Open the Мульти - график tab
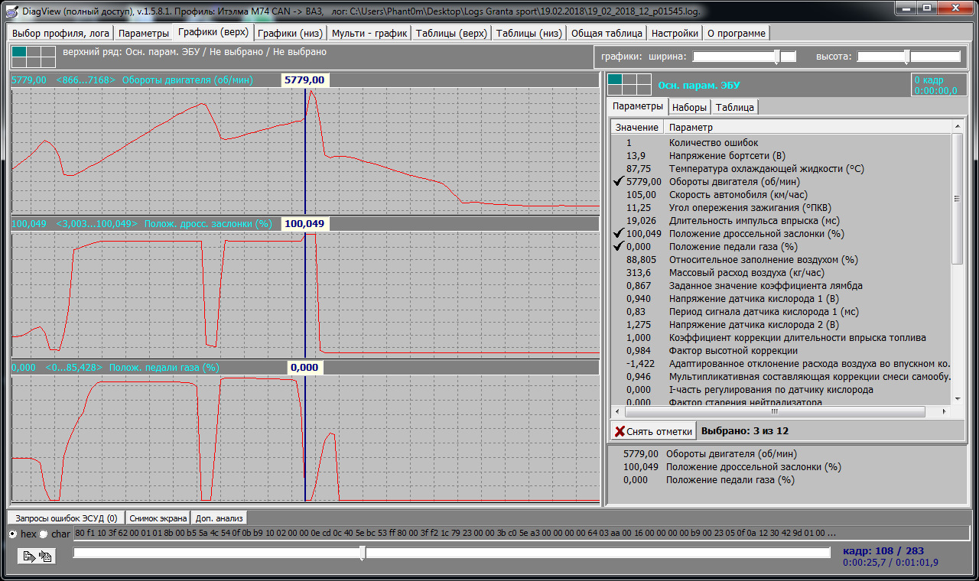The width and height of the screenshot is (979, 581). click(369, 34)
